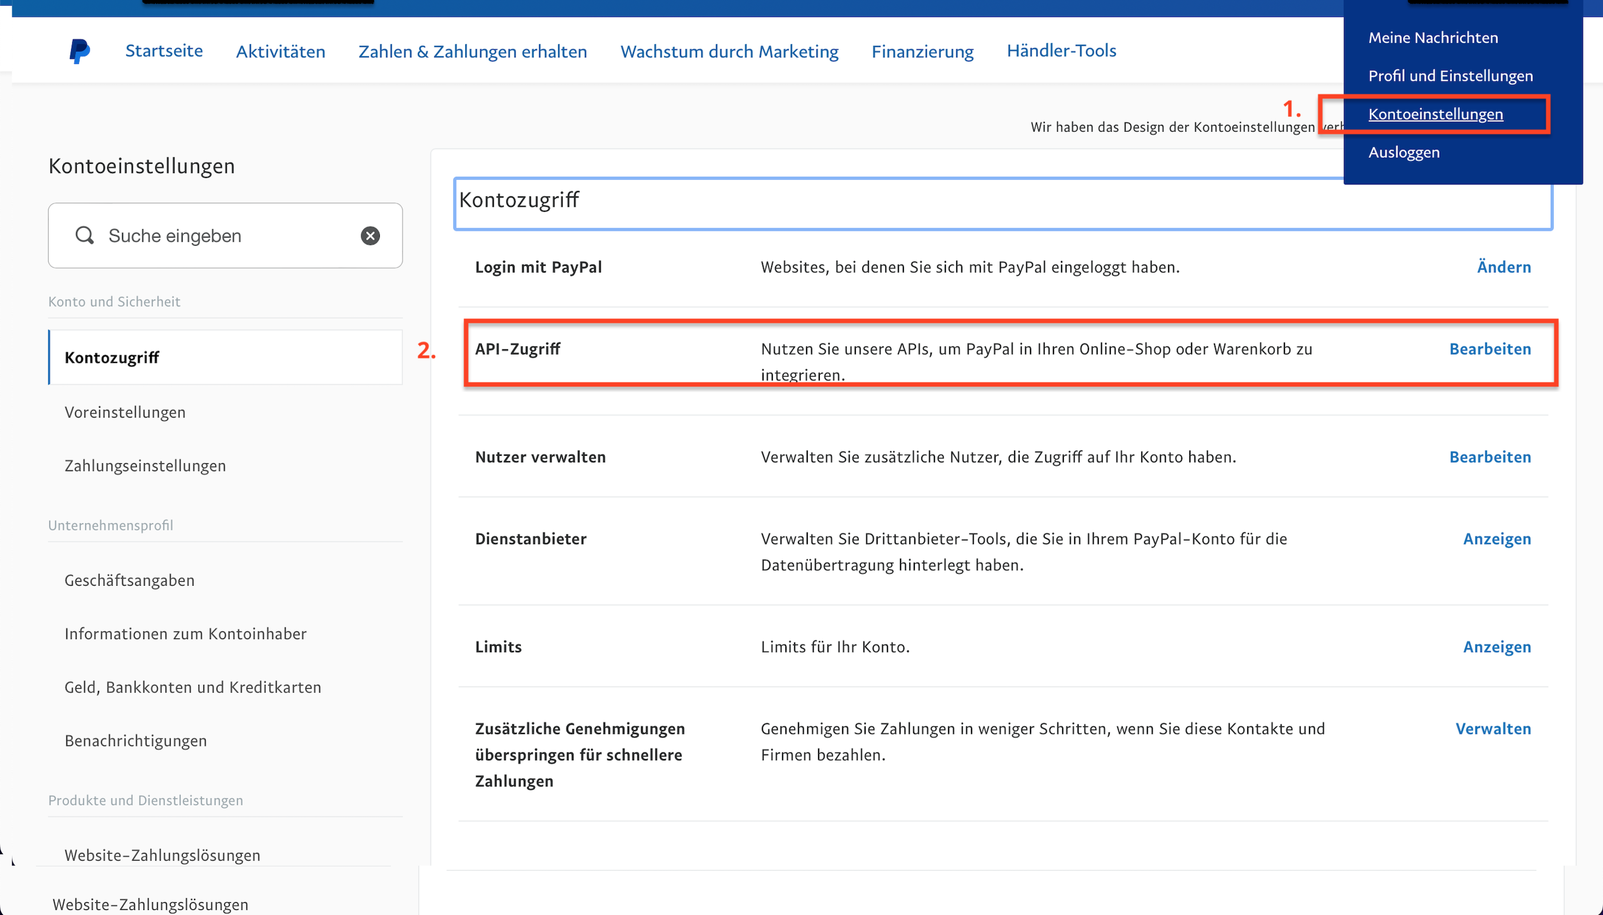Select Finanzierung in the navigation bar

point(922,52)
